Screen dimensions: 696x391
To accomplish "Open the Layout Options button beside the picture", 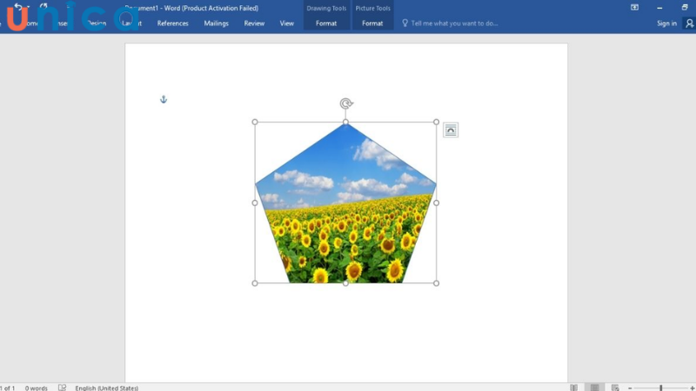I will click(450, 130).
